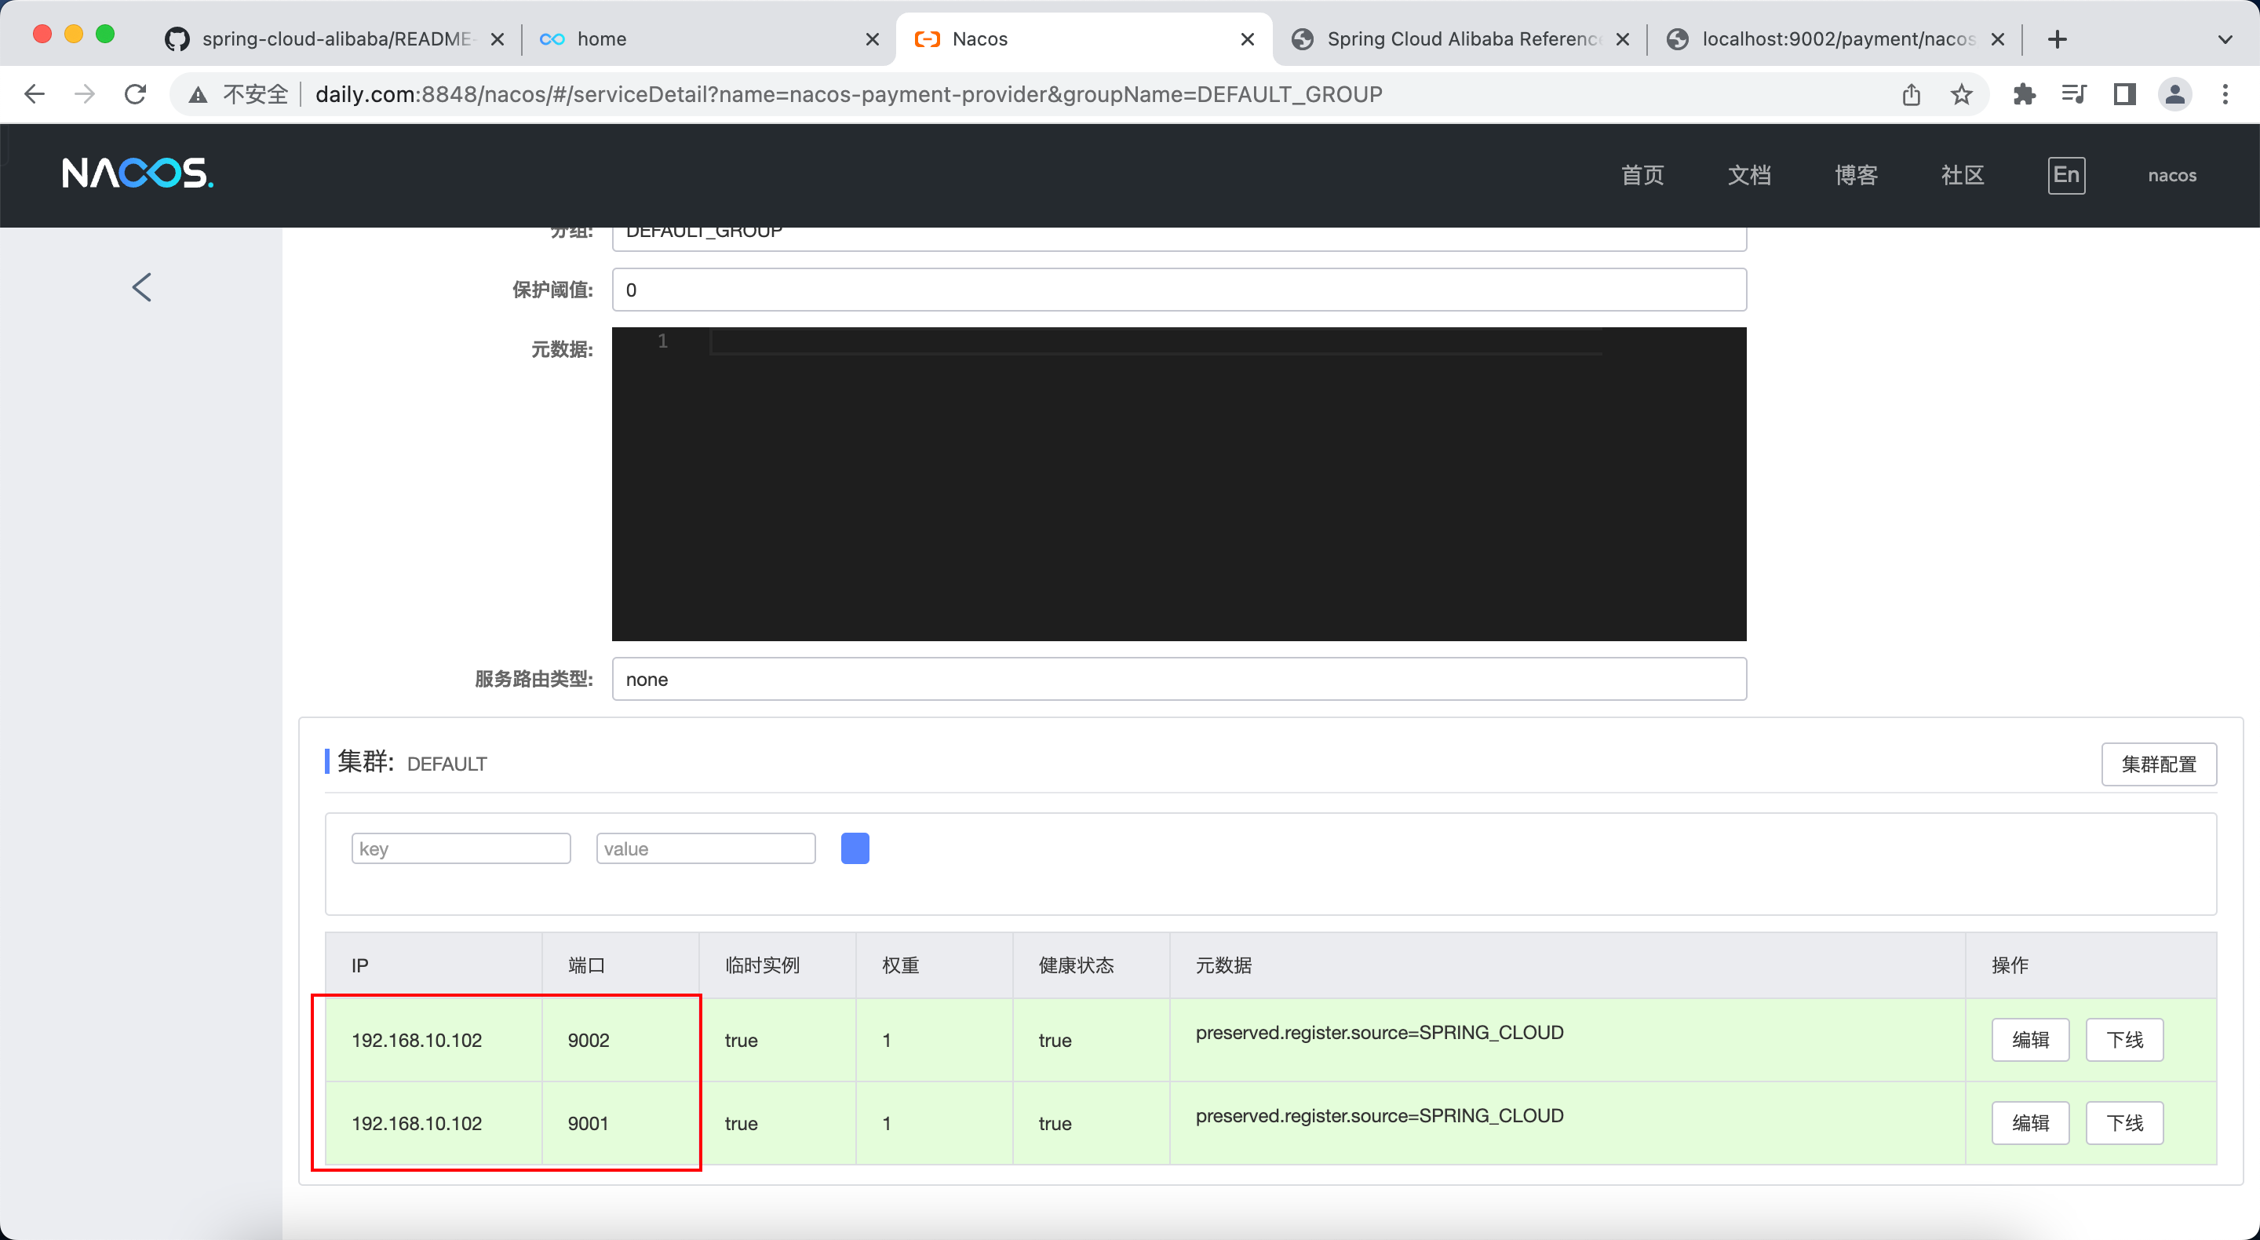Toggle the browser side panel
Image resolution: width=2260 pixels, height=1240 pixels.
coord(2124,94)
